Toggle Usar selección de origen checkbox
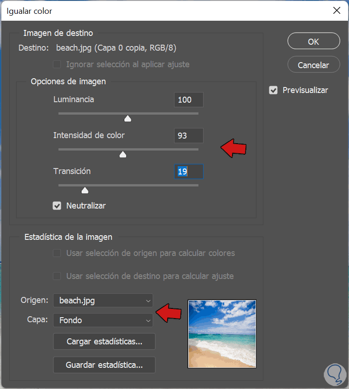Screen dimensions: 349x389 point(57,253)
